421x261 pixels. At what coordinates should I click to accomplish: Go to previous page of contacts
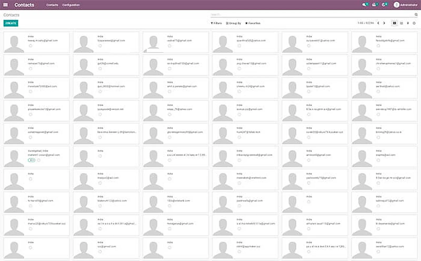378,23
